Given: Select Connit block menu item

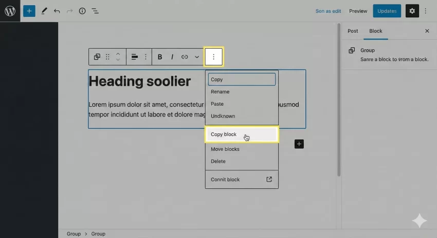Looking at the screenshot, I should (242, 180).
